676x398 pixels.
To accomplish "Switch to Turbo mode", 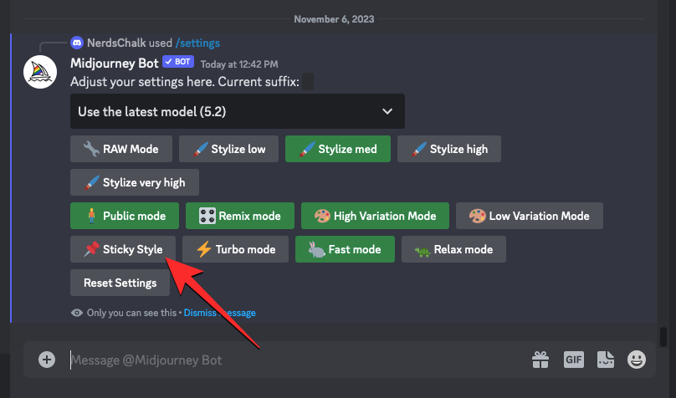I will click(235, 249).
